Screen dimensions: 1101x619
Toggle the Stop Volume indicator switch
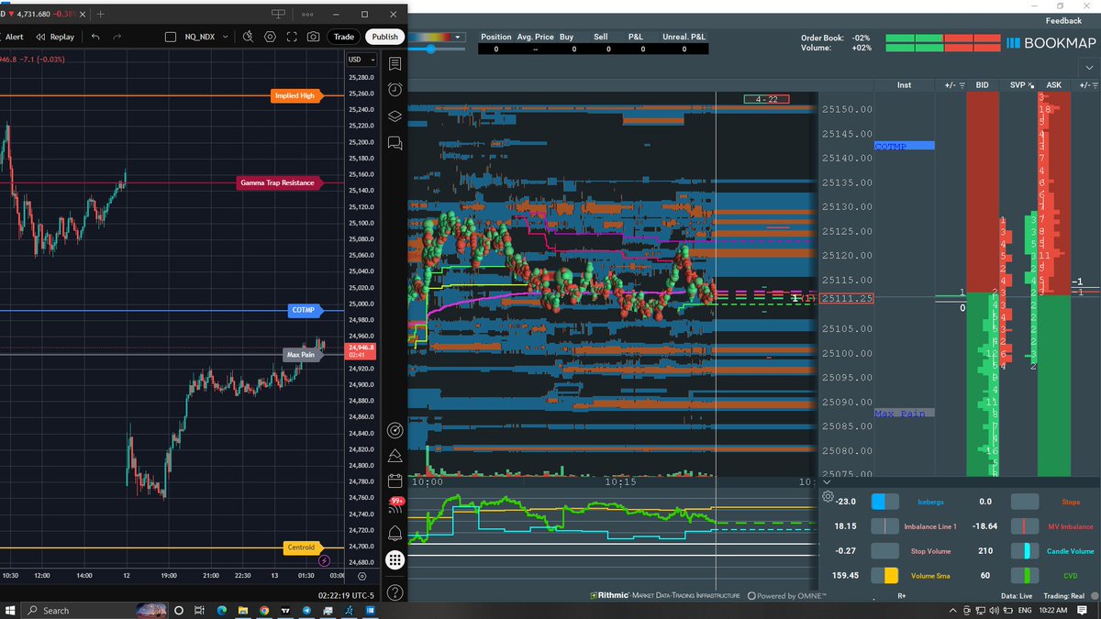(x=884, y=551)
